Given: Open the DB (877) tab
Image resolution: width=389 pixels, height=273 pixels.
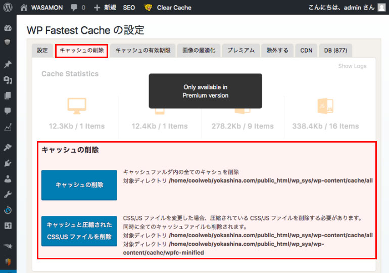Looking at the screenshot, I should 335,51.
